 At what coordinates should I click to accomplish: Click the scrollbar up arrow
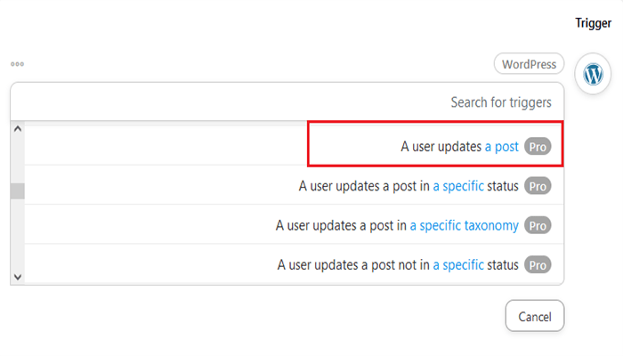(17, 129)
